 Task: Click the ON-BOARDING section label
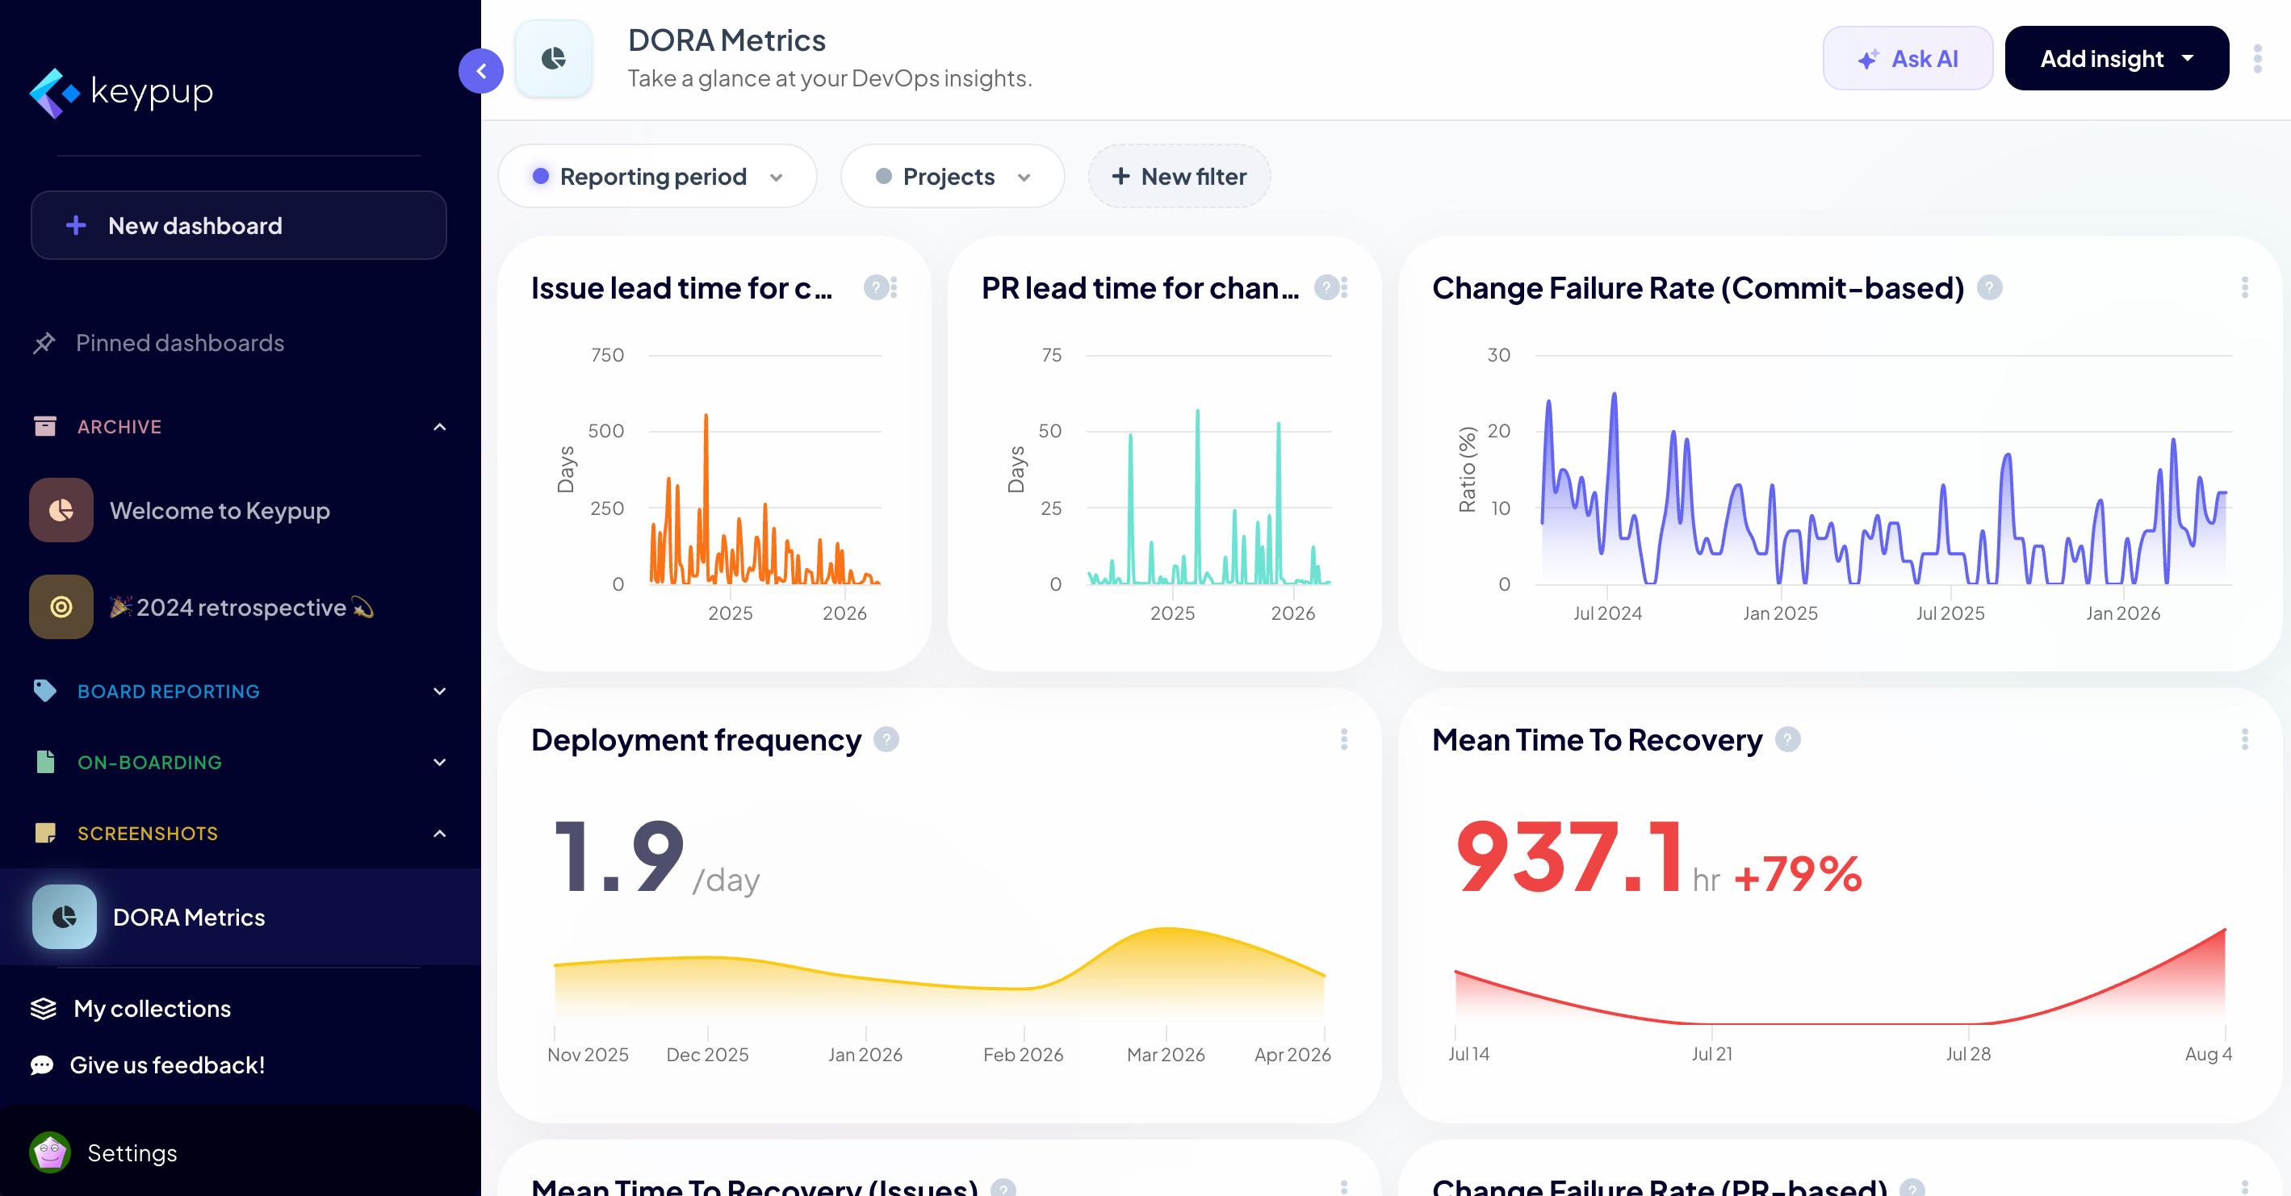(x=149, y=762)
